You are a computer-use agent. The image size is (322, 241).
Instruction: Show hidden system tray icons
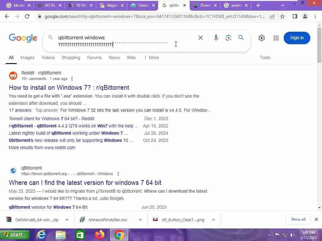(269, 235)
